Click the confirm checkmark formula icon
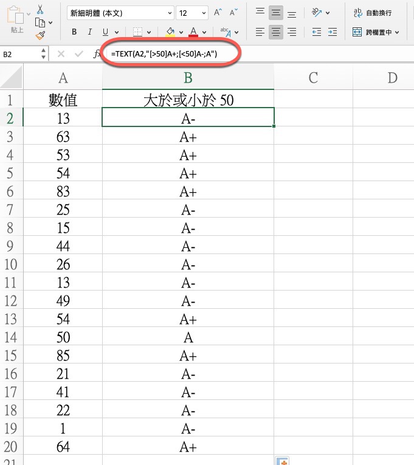The width and height of the screenshot is (414, 465). 79,54
